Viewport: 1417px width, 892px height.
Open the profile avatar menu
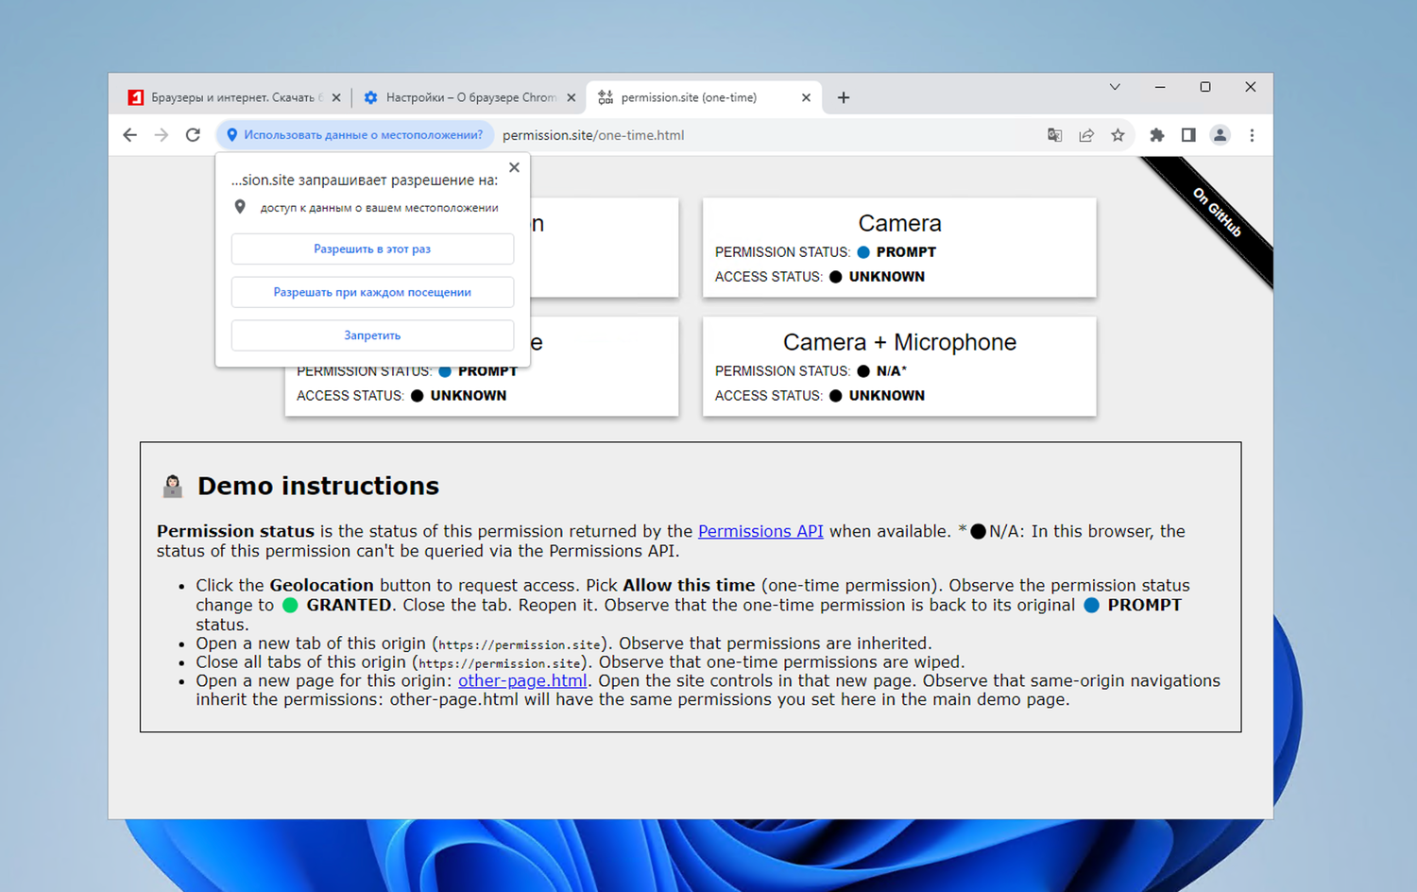coord(1220,135)
